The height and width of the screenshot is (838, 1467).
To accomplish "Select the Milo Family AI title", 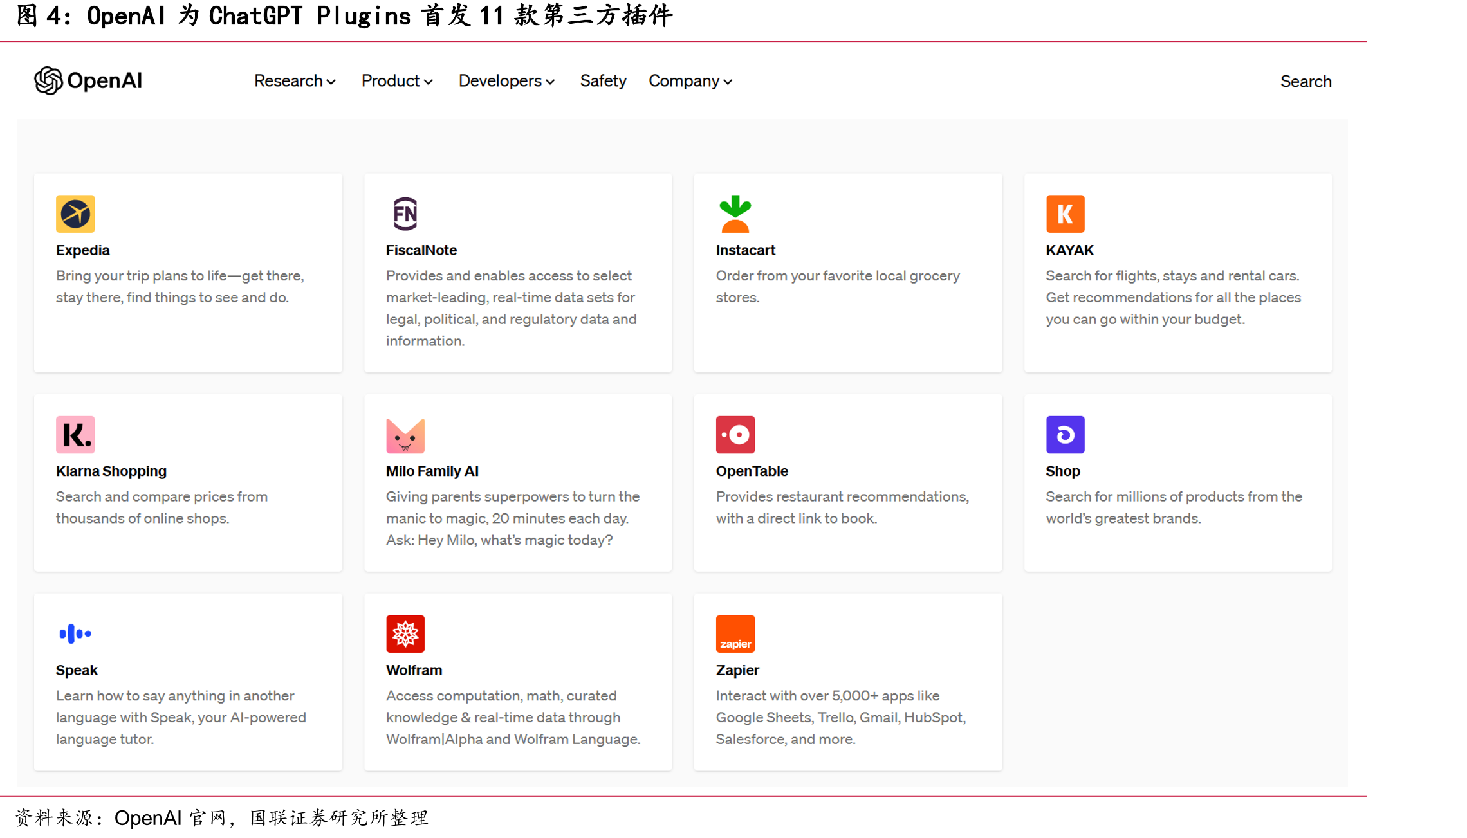I will coord(432,471).
